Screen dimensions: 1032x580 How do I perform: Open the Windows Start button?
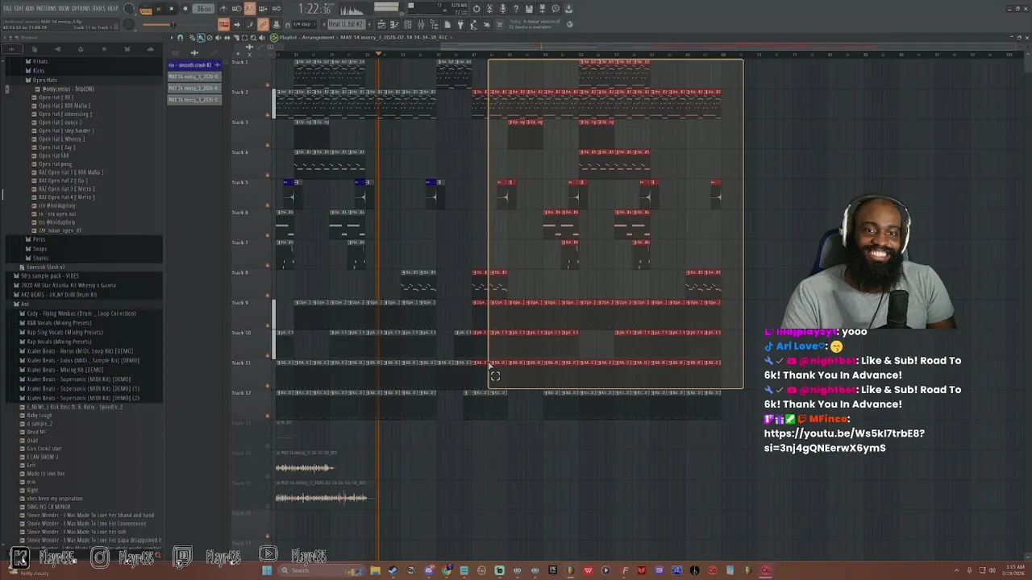click(267, 570)
